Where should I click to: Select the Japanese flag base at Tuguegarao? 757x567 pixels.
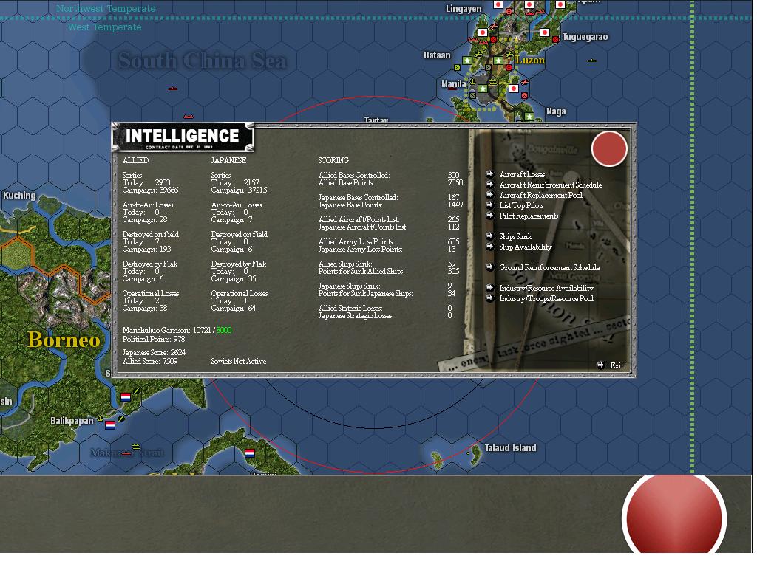(x=545, y=32)
